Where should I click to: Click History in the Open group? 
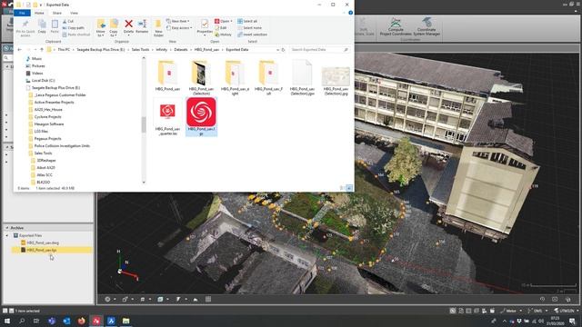223,35
